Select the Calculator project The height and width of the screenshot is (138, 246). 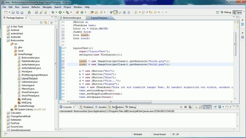(x=16, y=113)
